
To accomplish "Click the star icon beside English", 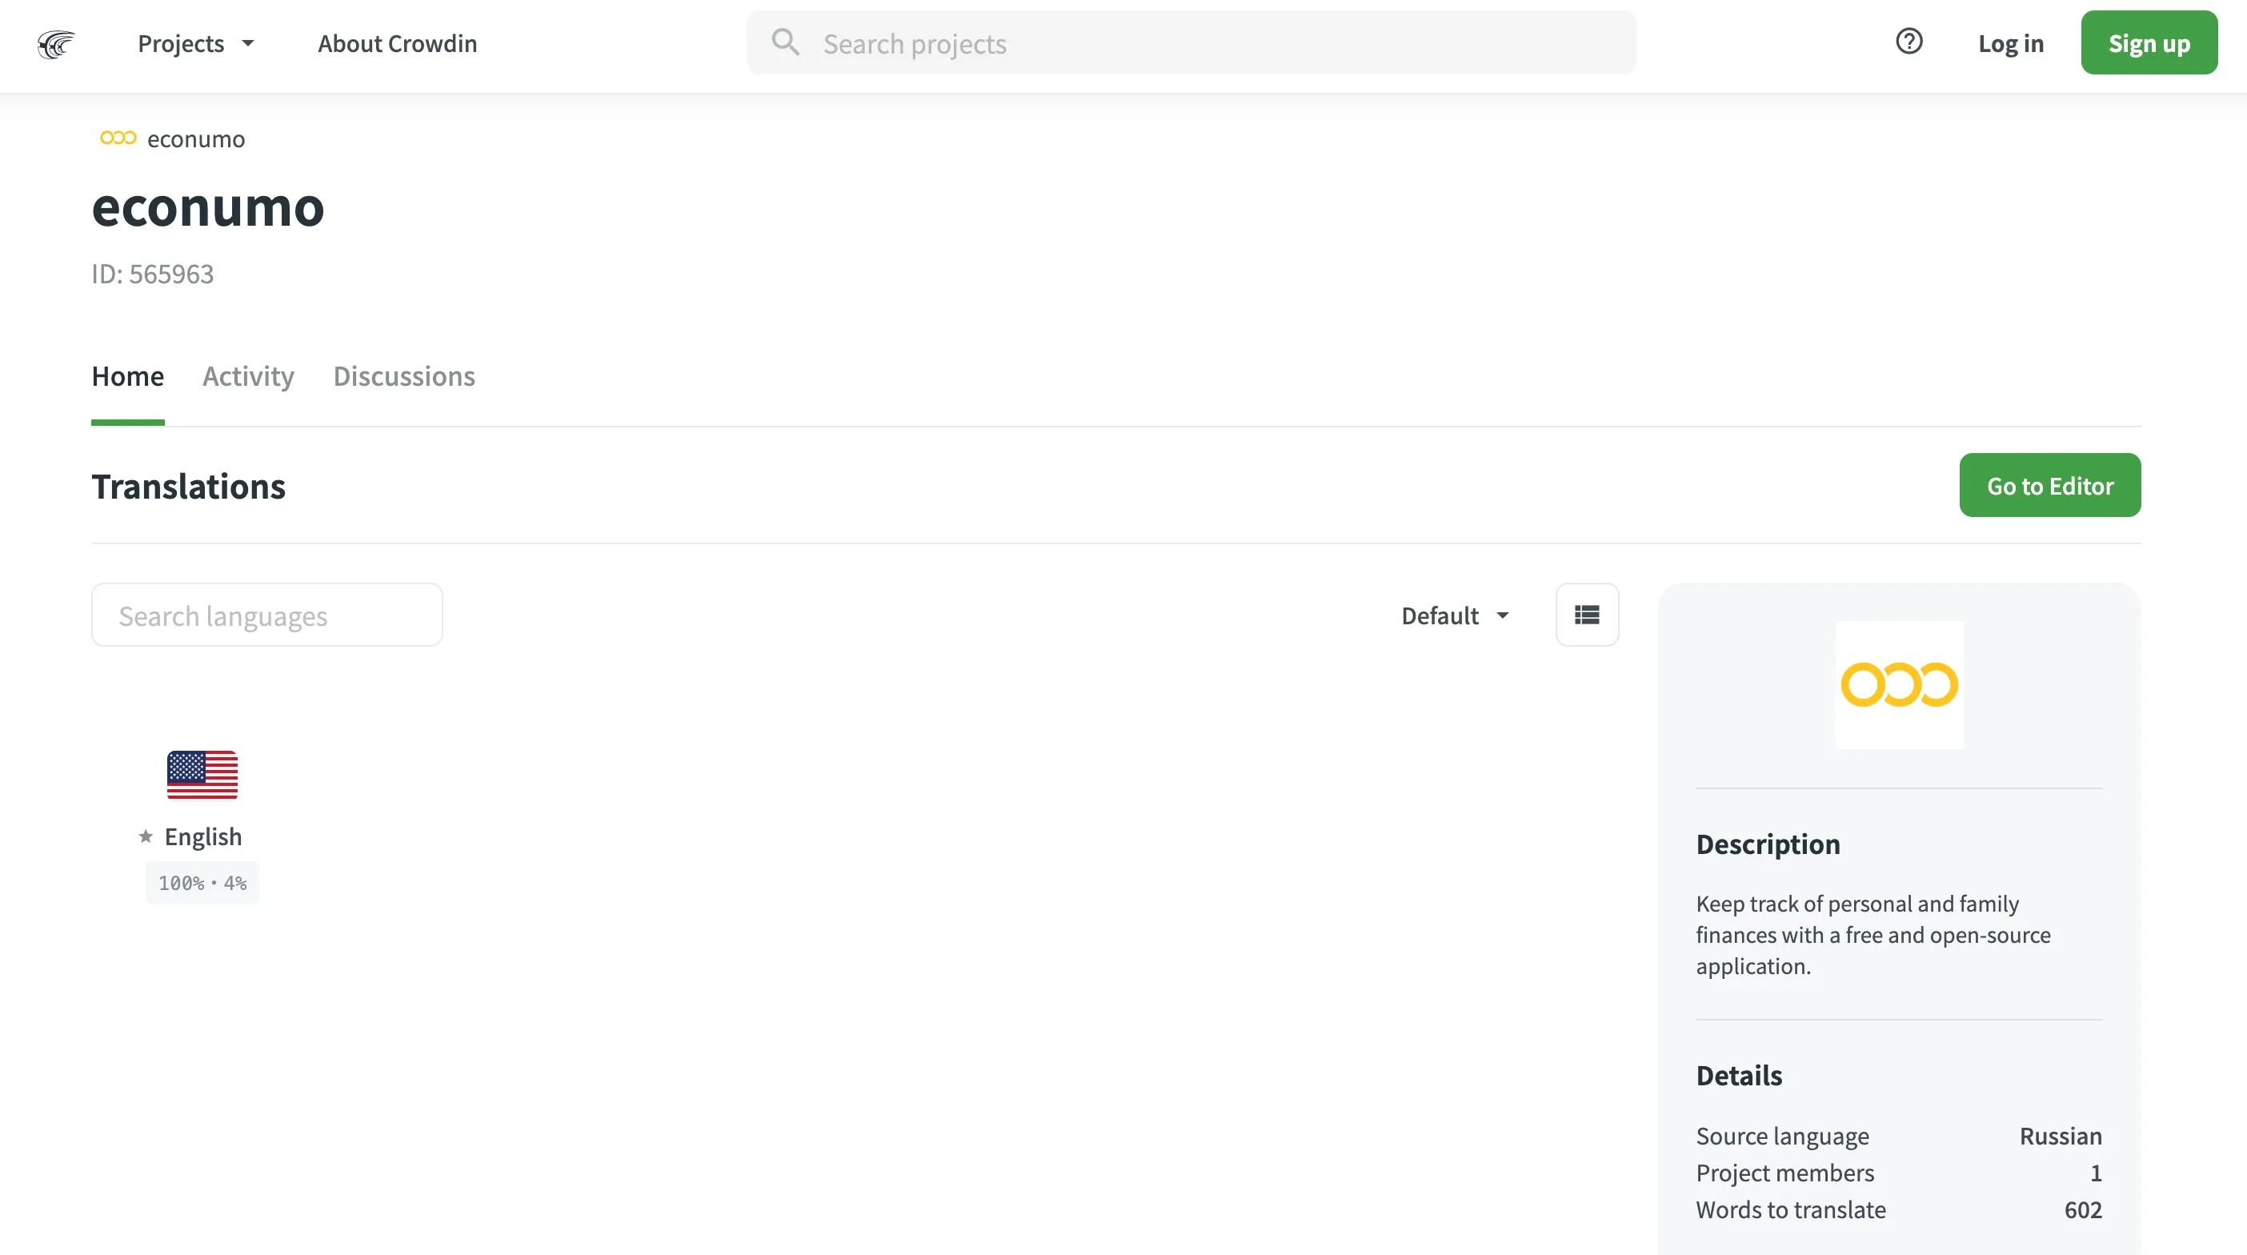I will [146, 836].
